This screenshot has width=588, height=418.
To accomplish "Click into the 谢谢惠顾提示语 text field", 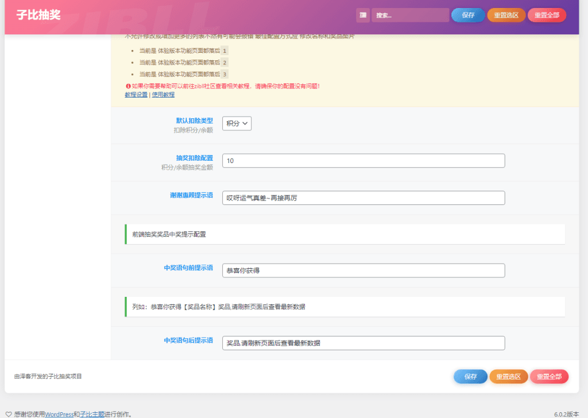I will coord(363,198).
